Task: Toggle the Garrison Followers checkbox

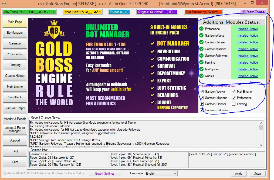Action: coord(202,110)
